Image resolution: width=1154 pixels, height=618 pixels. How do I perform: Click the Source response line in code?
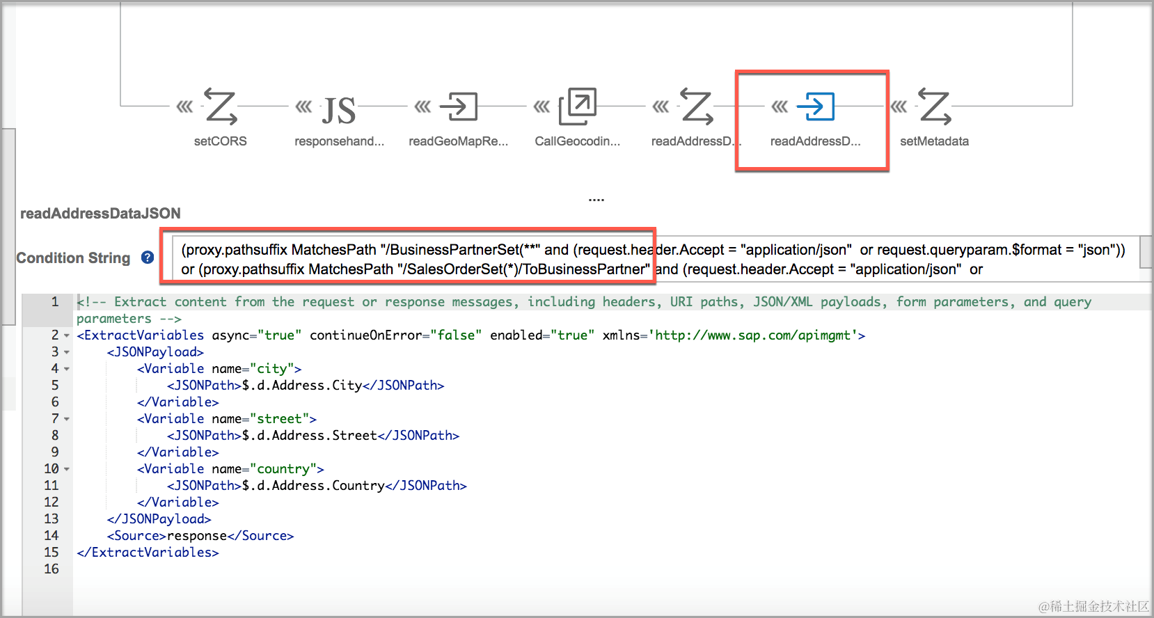(200, 536)
